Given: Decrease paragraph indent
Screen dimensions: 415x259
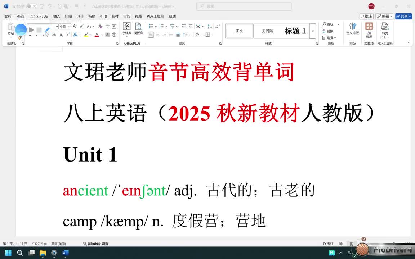Looking at the screenshot, I should [184, 26].
